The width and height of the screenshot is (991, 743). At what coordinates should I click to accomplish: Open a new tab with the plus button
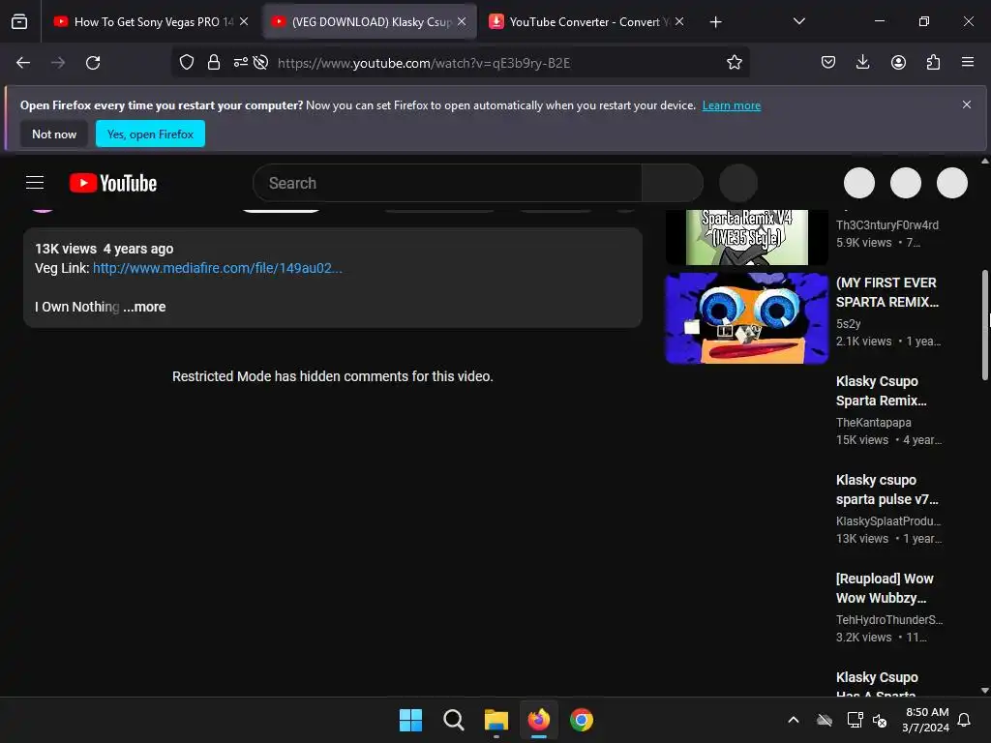point(715,22)
